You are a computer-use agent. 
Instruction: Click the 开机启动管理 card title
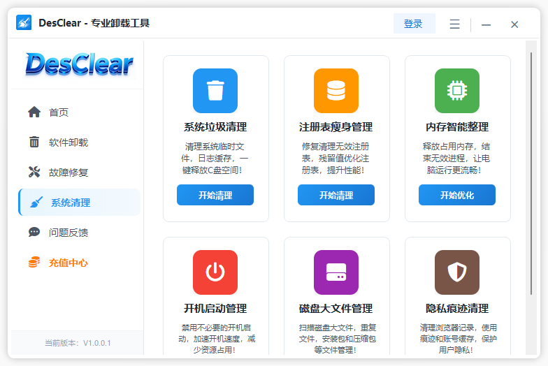(x=215, y=309)
